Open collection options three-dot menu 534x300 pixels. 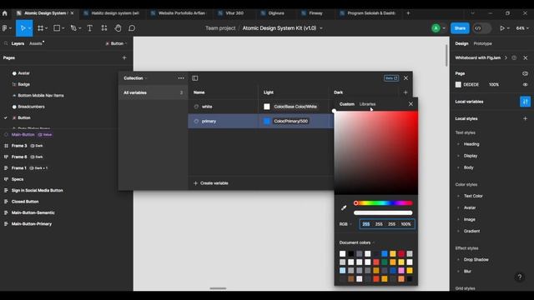coord(181,78)
